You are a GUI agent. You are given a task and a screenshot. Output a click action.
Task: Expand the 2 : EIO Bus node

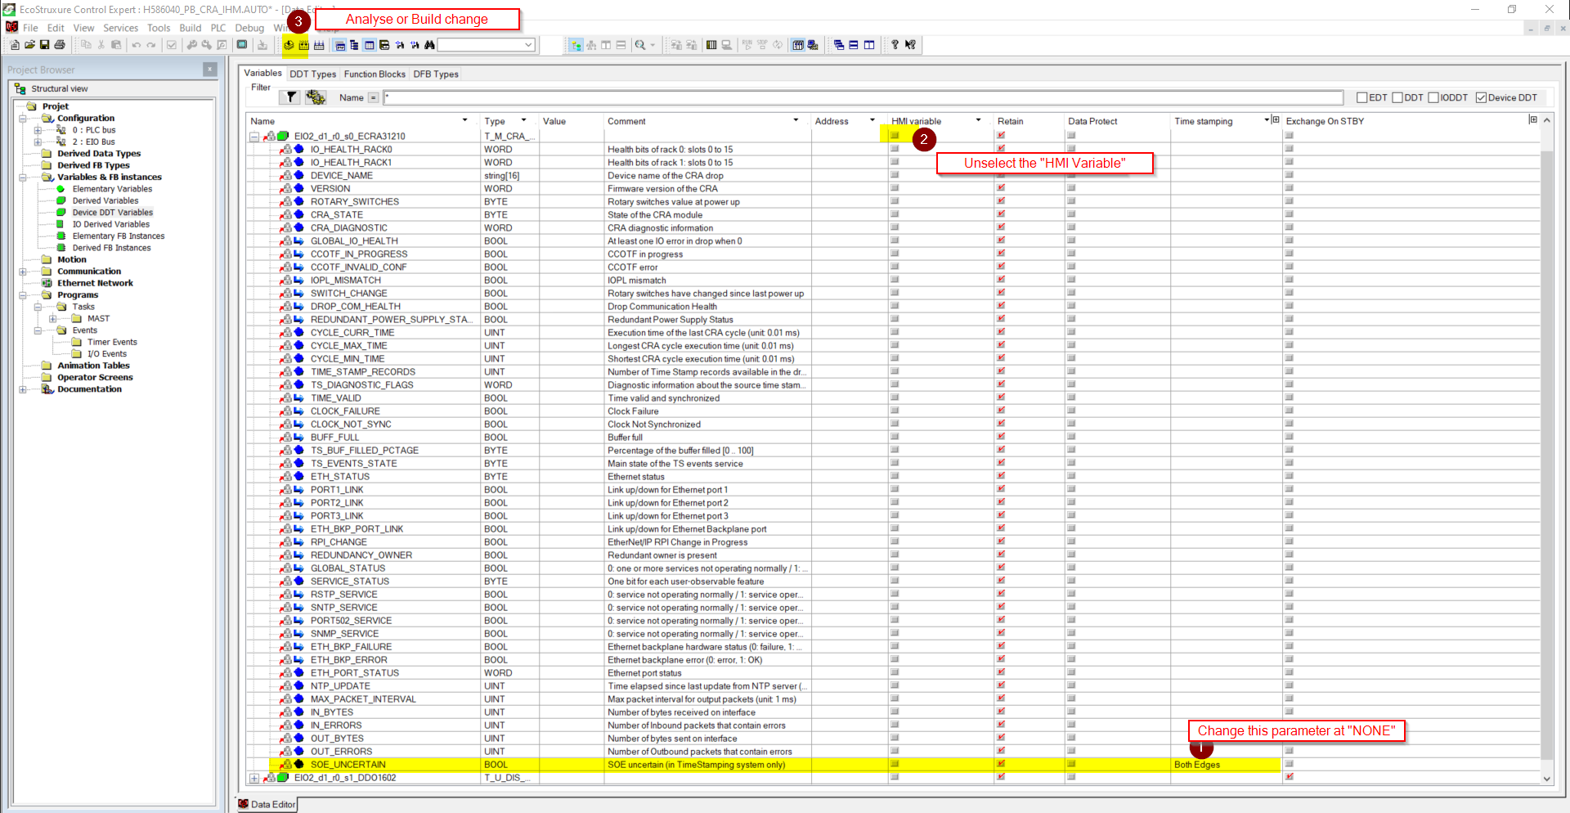pos(38,141)
